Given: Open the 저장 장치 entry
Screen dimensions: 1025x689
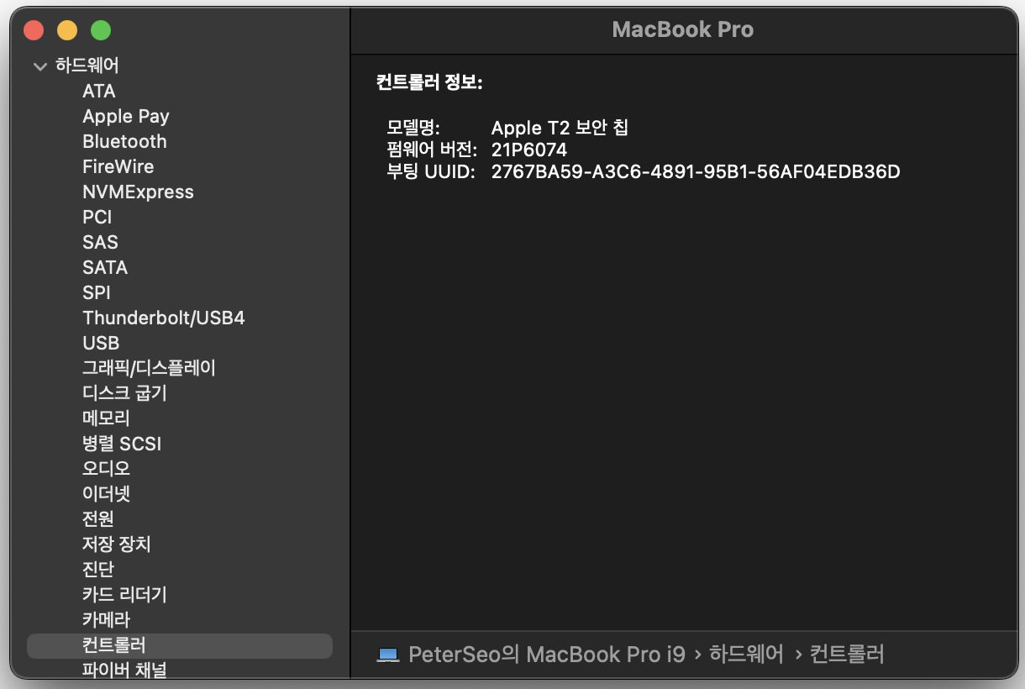Looking at the screenshot, I should pos(117,544).
